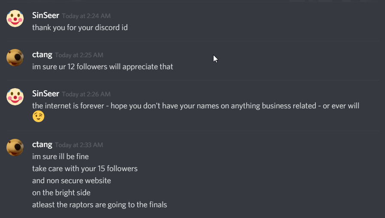The height and width of the screenshot is (218, 385).
Task: Select 'the internet is forever' message text
Action: pyautogui.click(x=196, y=106)
